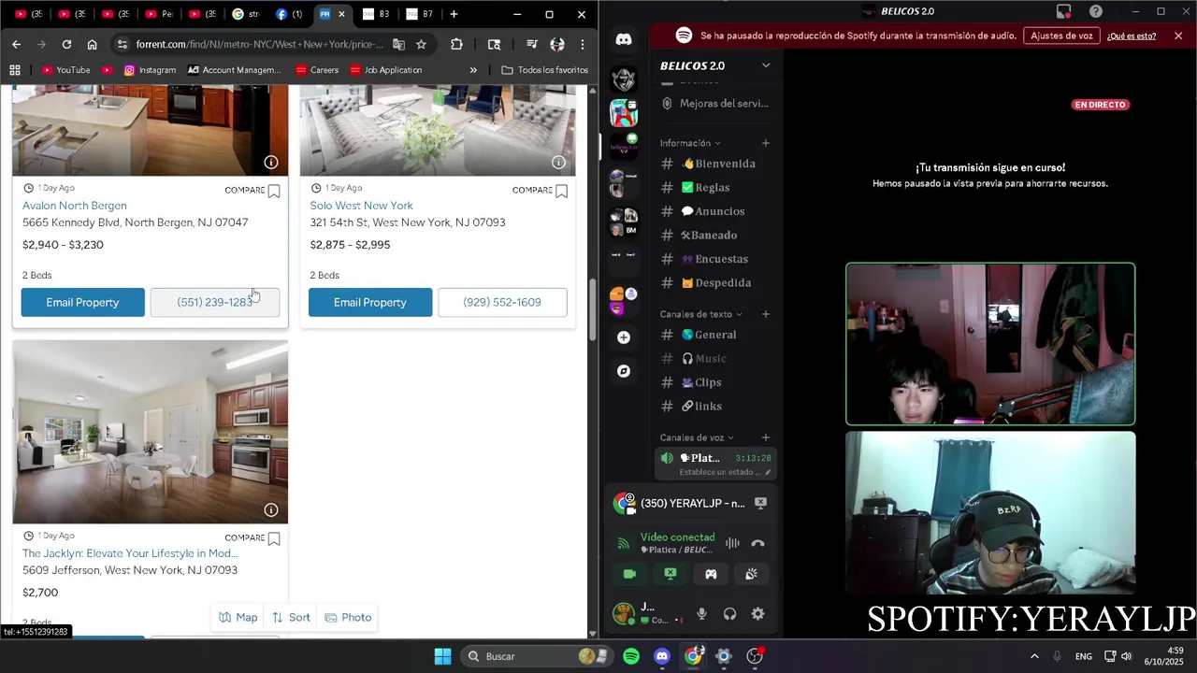Open the Discord direct messages home icon
1197x673 pixels.
624,39
